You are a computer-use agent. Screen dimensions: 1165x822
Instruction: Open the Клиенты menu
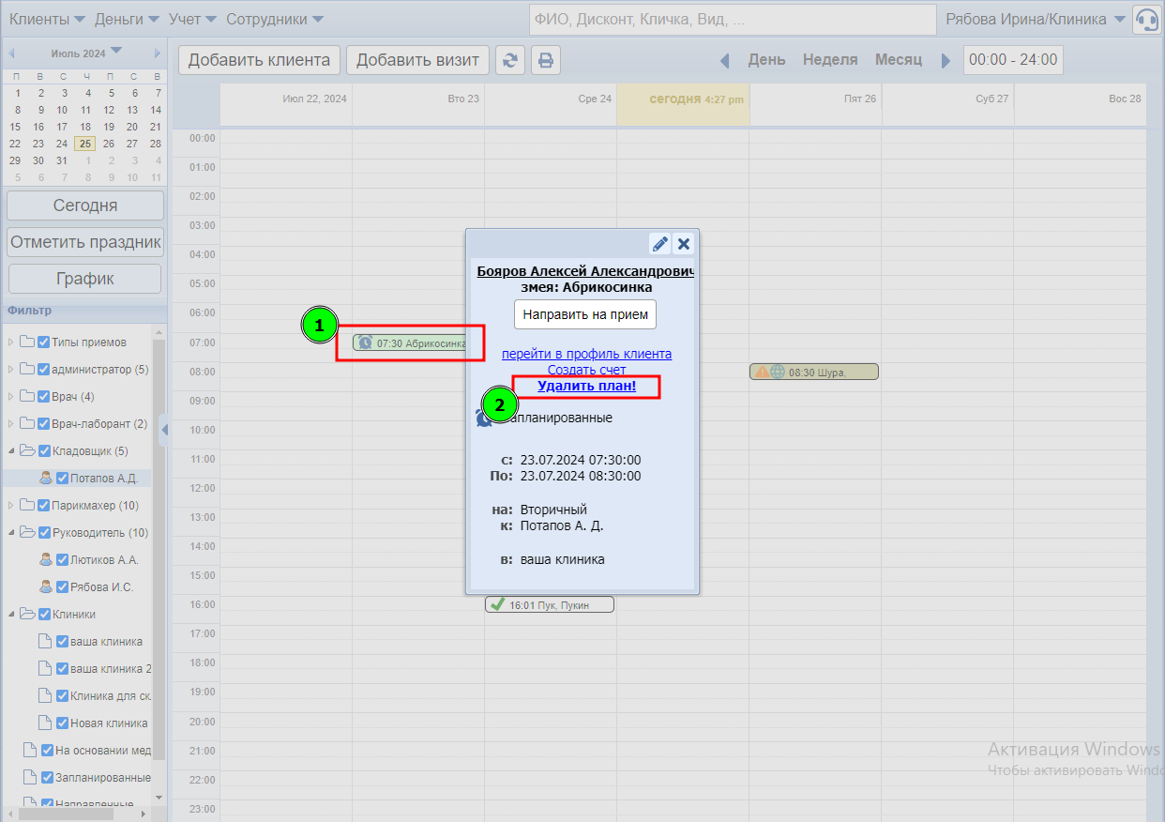[x=46, y=19]
